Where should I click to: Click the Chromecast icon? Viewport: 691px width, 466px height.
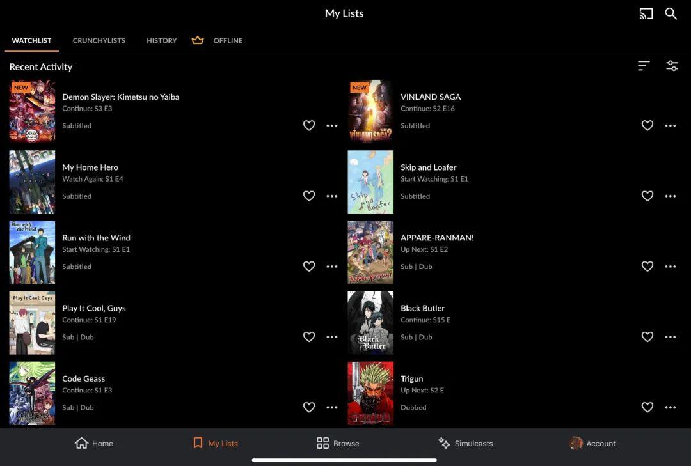pos(646,13)
